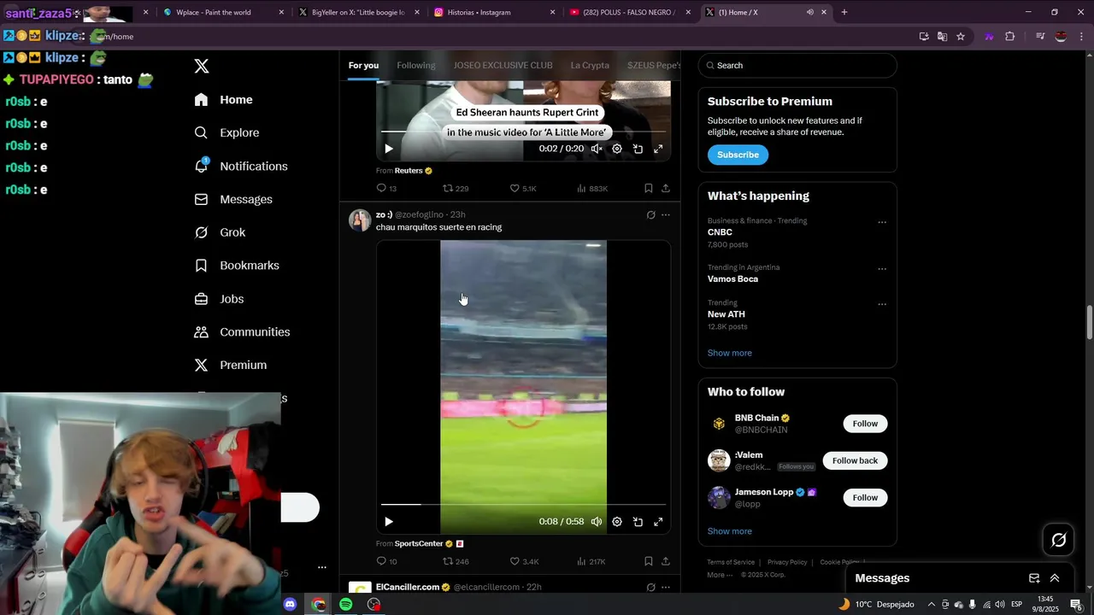Follow BNB Chain
Image resolution: width=1094 pixels, height=615 pixels.
click(x=865, y=424)
